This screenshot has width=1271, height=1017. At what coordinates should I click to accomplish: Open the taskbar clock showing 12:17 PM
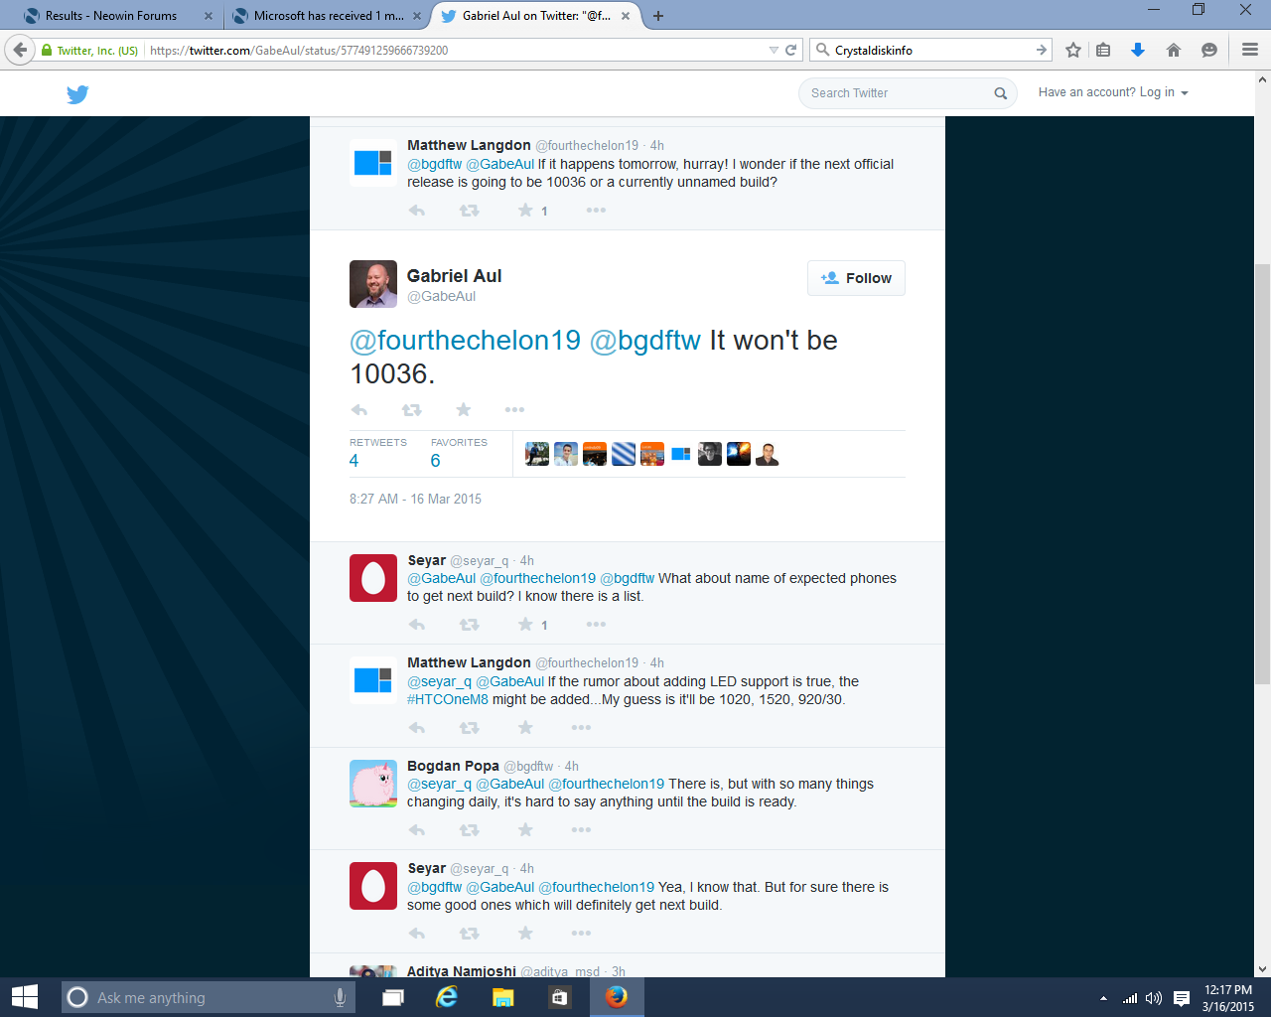1228,998
